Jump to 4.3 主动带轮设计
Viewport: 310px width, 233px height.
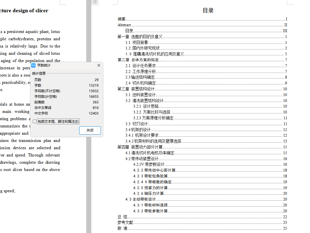(x=206, y=199)
